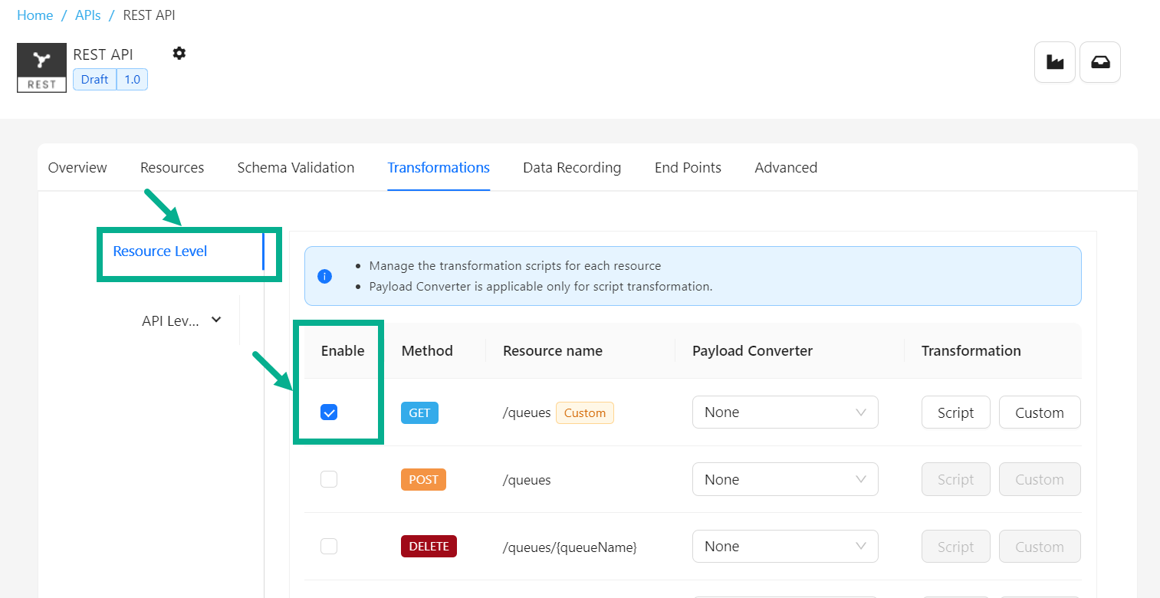Viewport: 1160px width, 598px height.
Task: Click the Custom button for GET /queues
Action: coord(1039,412)
